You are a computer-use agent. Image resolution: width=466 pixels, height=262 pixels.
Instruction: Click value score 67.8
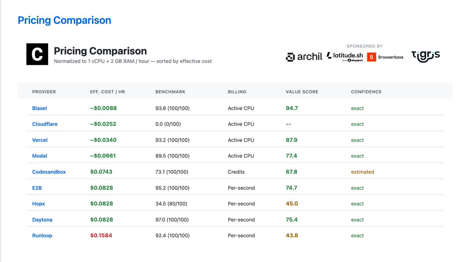[292, 172]
